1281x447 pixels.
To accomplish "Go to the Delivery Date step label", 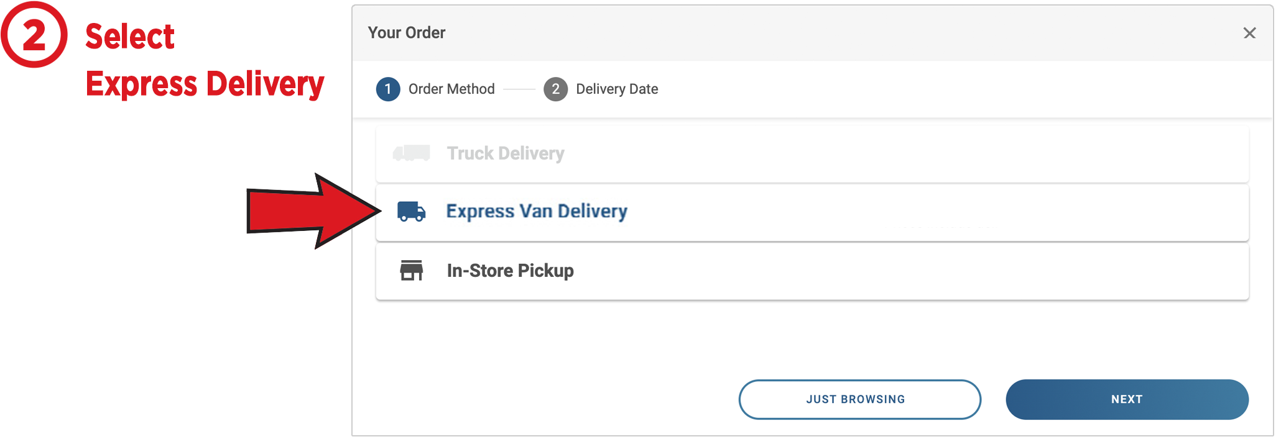I will pyautogui.click(x=617, y=89).
